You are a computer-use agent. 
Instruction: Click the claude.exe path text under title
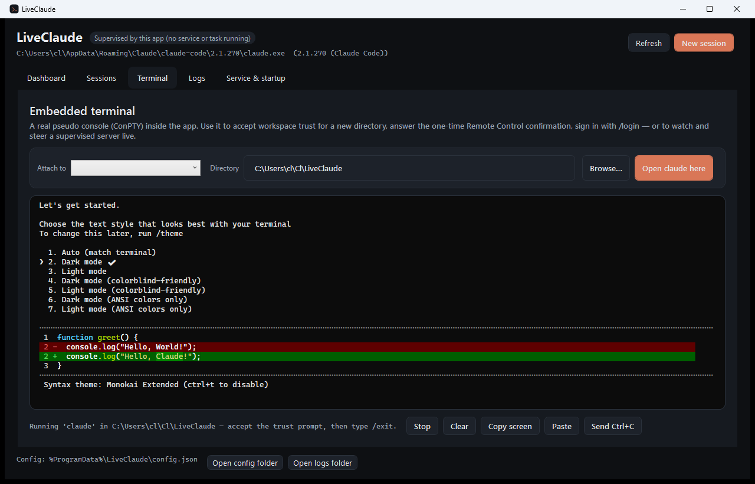(x=202, y=53)
